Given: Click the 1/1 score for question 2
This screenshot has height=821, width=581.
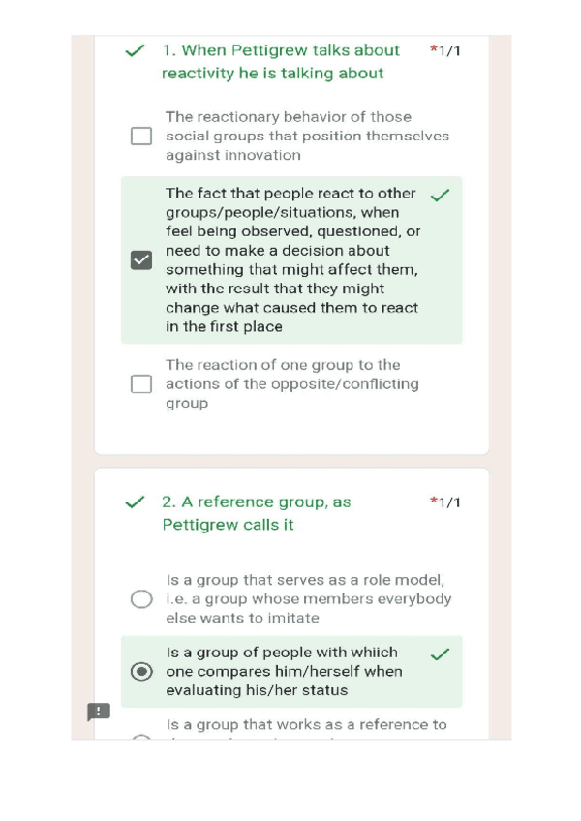Looking at the screenshot, I should (x=450, y=502).
